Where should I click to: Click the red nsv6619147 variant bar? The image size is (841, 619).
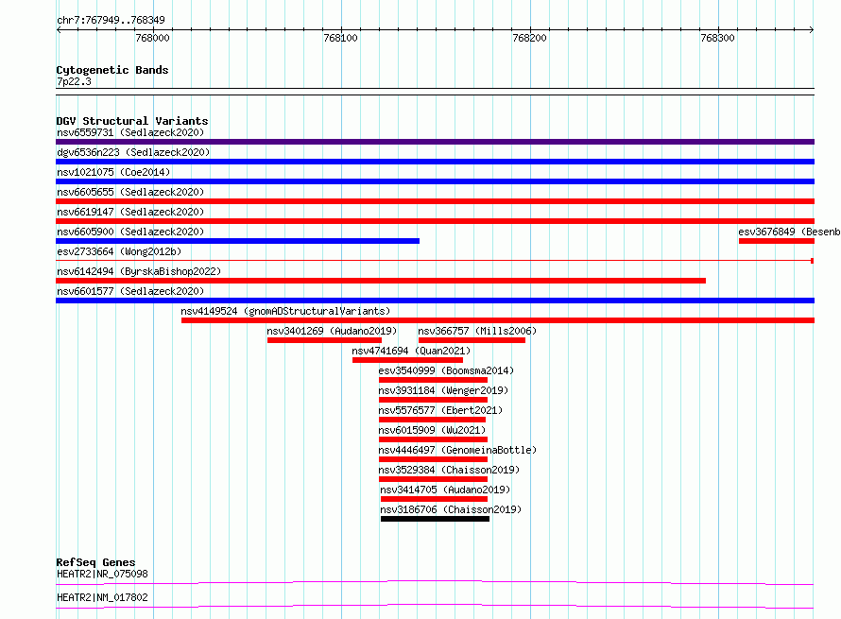pyautogui.click(x=435, y=221)
